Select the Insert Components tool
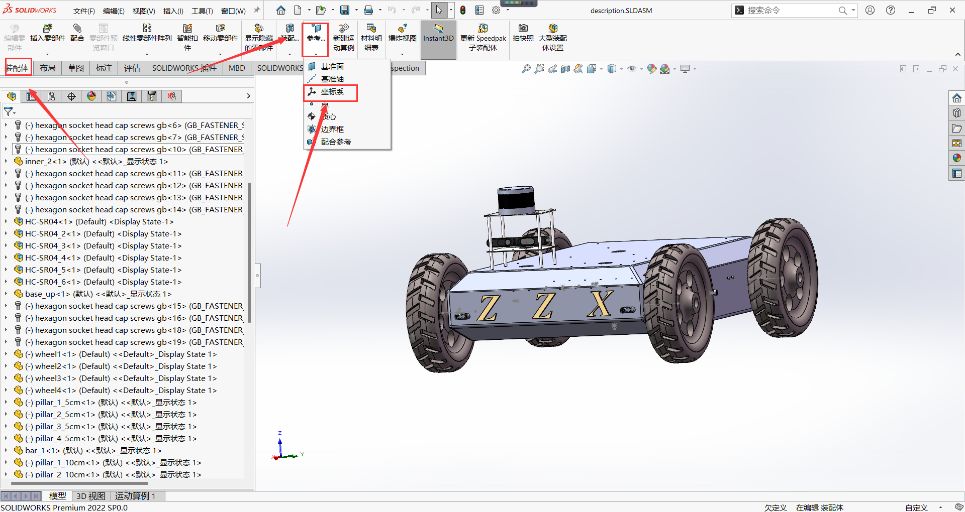 (x=47, y=34)
